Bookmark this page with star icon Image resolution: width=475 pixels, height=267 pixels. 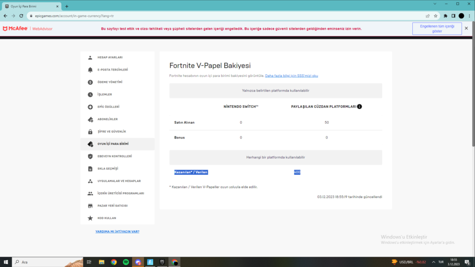tap(435, 16)
